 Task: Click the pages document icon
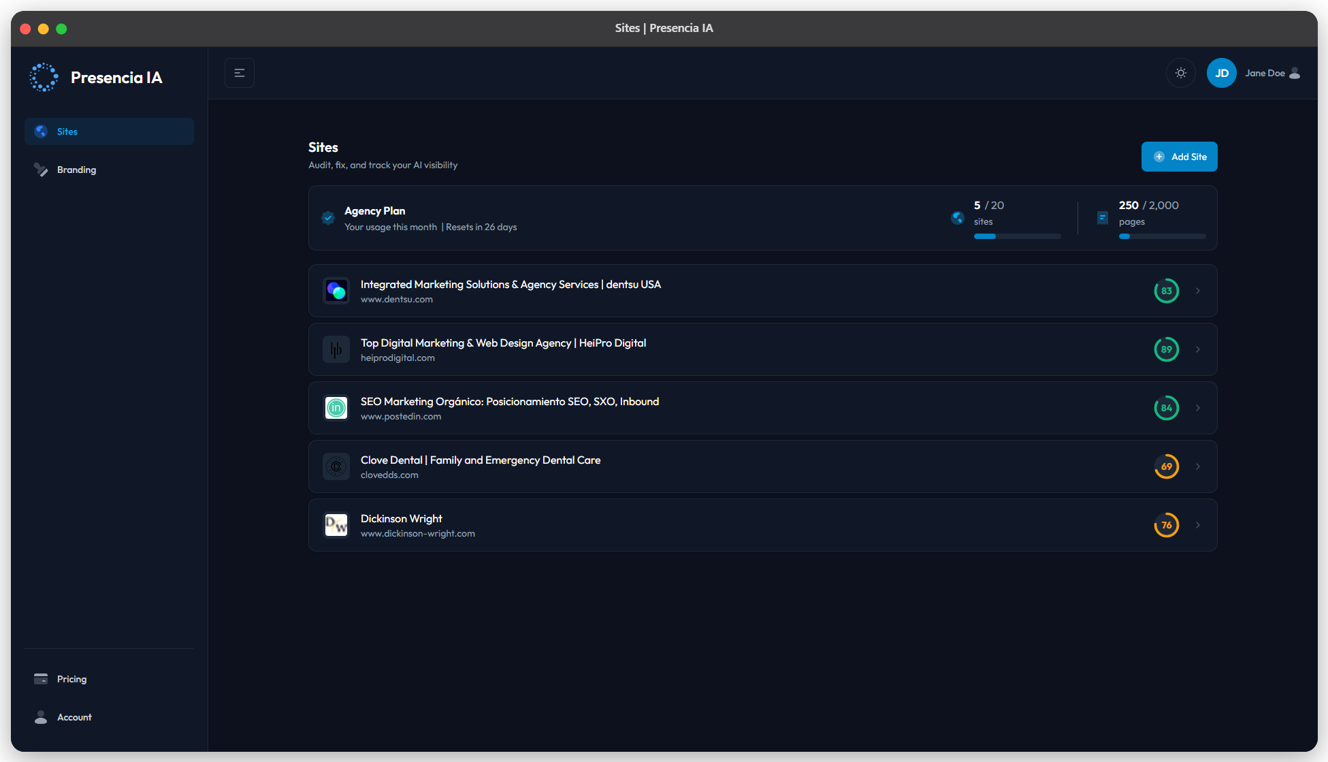[x=1103, y=218]
